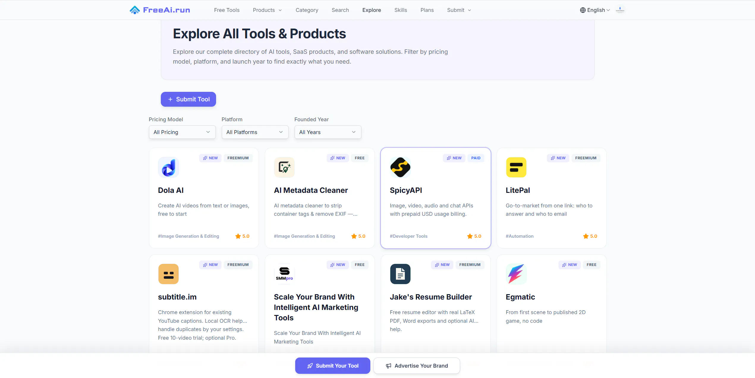Click the #Automation tag

coord(520,236)
